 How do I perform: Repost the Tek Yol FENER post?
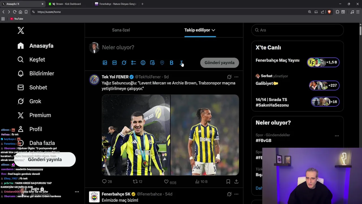[137, 182]
